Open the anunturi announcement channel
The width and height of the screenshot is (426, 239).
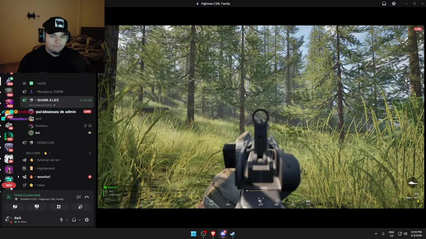point(57,177)
